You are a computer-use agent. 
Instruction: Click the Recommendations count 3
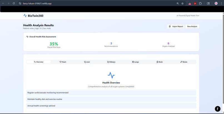pyautogui.click(x=111, y=43)
